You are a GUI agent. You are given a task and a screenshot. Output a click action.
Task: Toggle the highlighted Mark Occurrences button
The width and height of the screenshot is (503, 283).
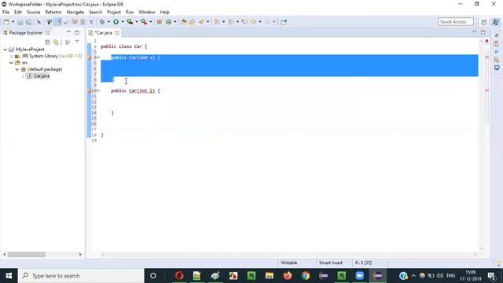[x=57, y=22]
